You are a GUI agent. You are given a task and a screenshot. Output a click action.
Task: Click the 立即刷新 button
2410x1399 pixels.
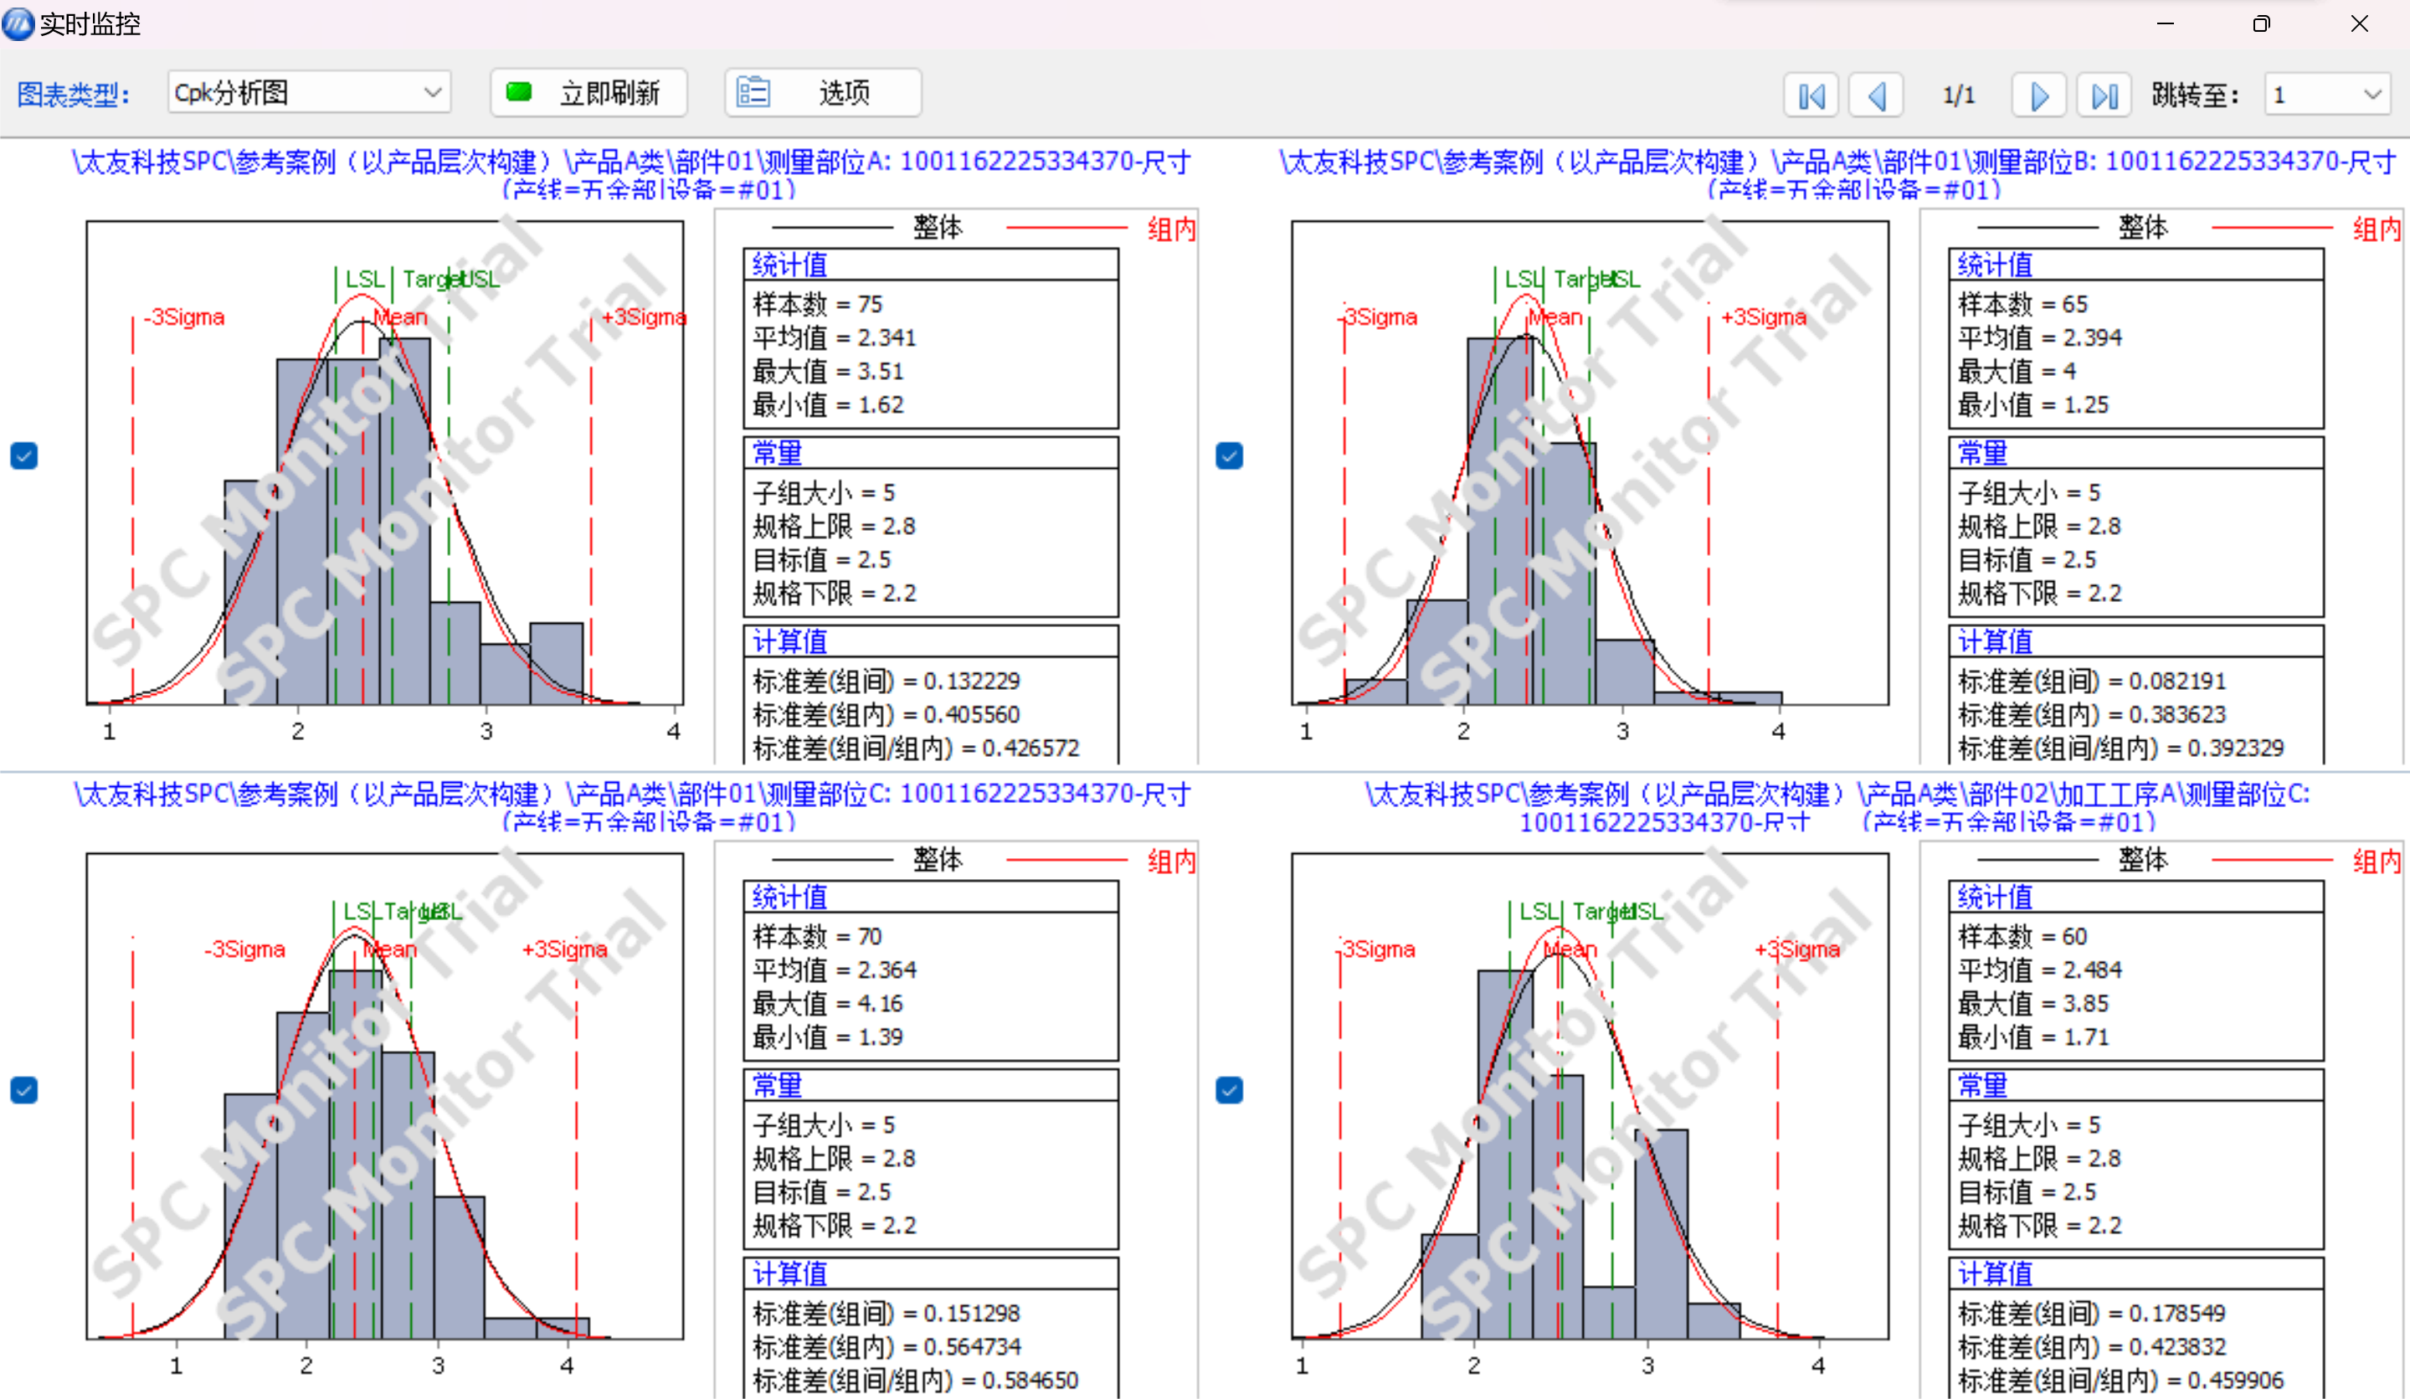[x=589, y=93]
